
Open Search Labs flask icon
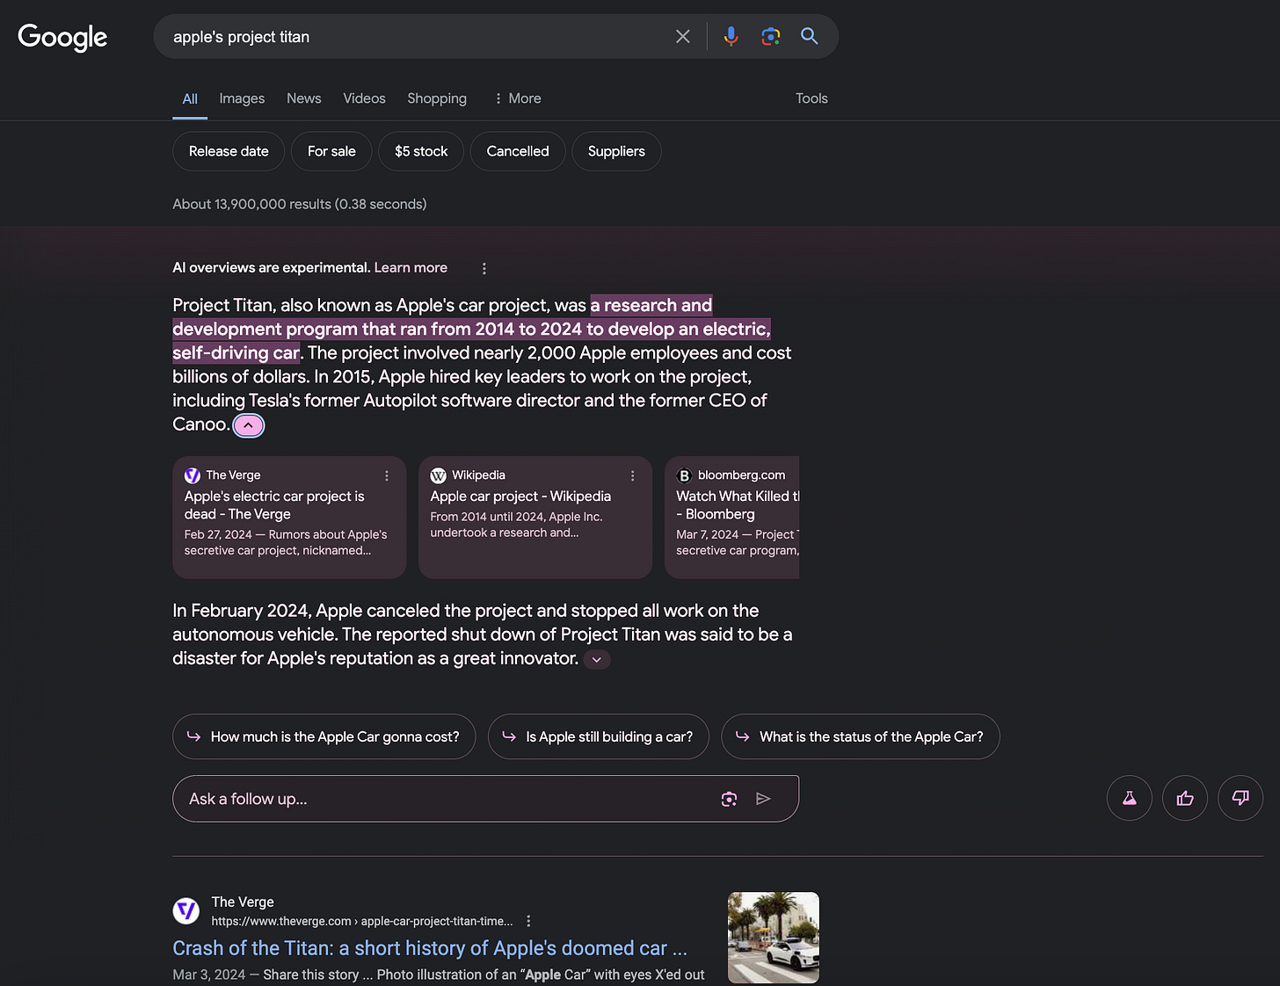(1130, 798)
